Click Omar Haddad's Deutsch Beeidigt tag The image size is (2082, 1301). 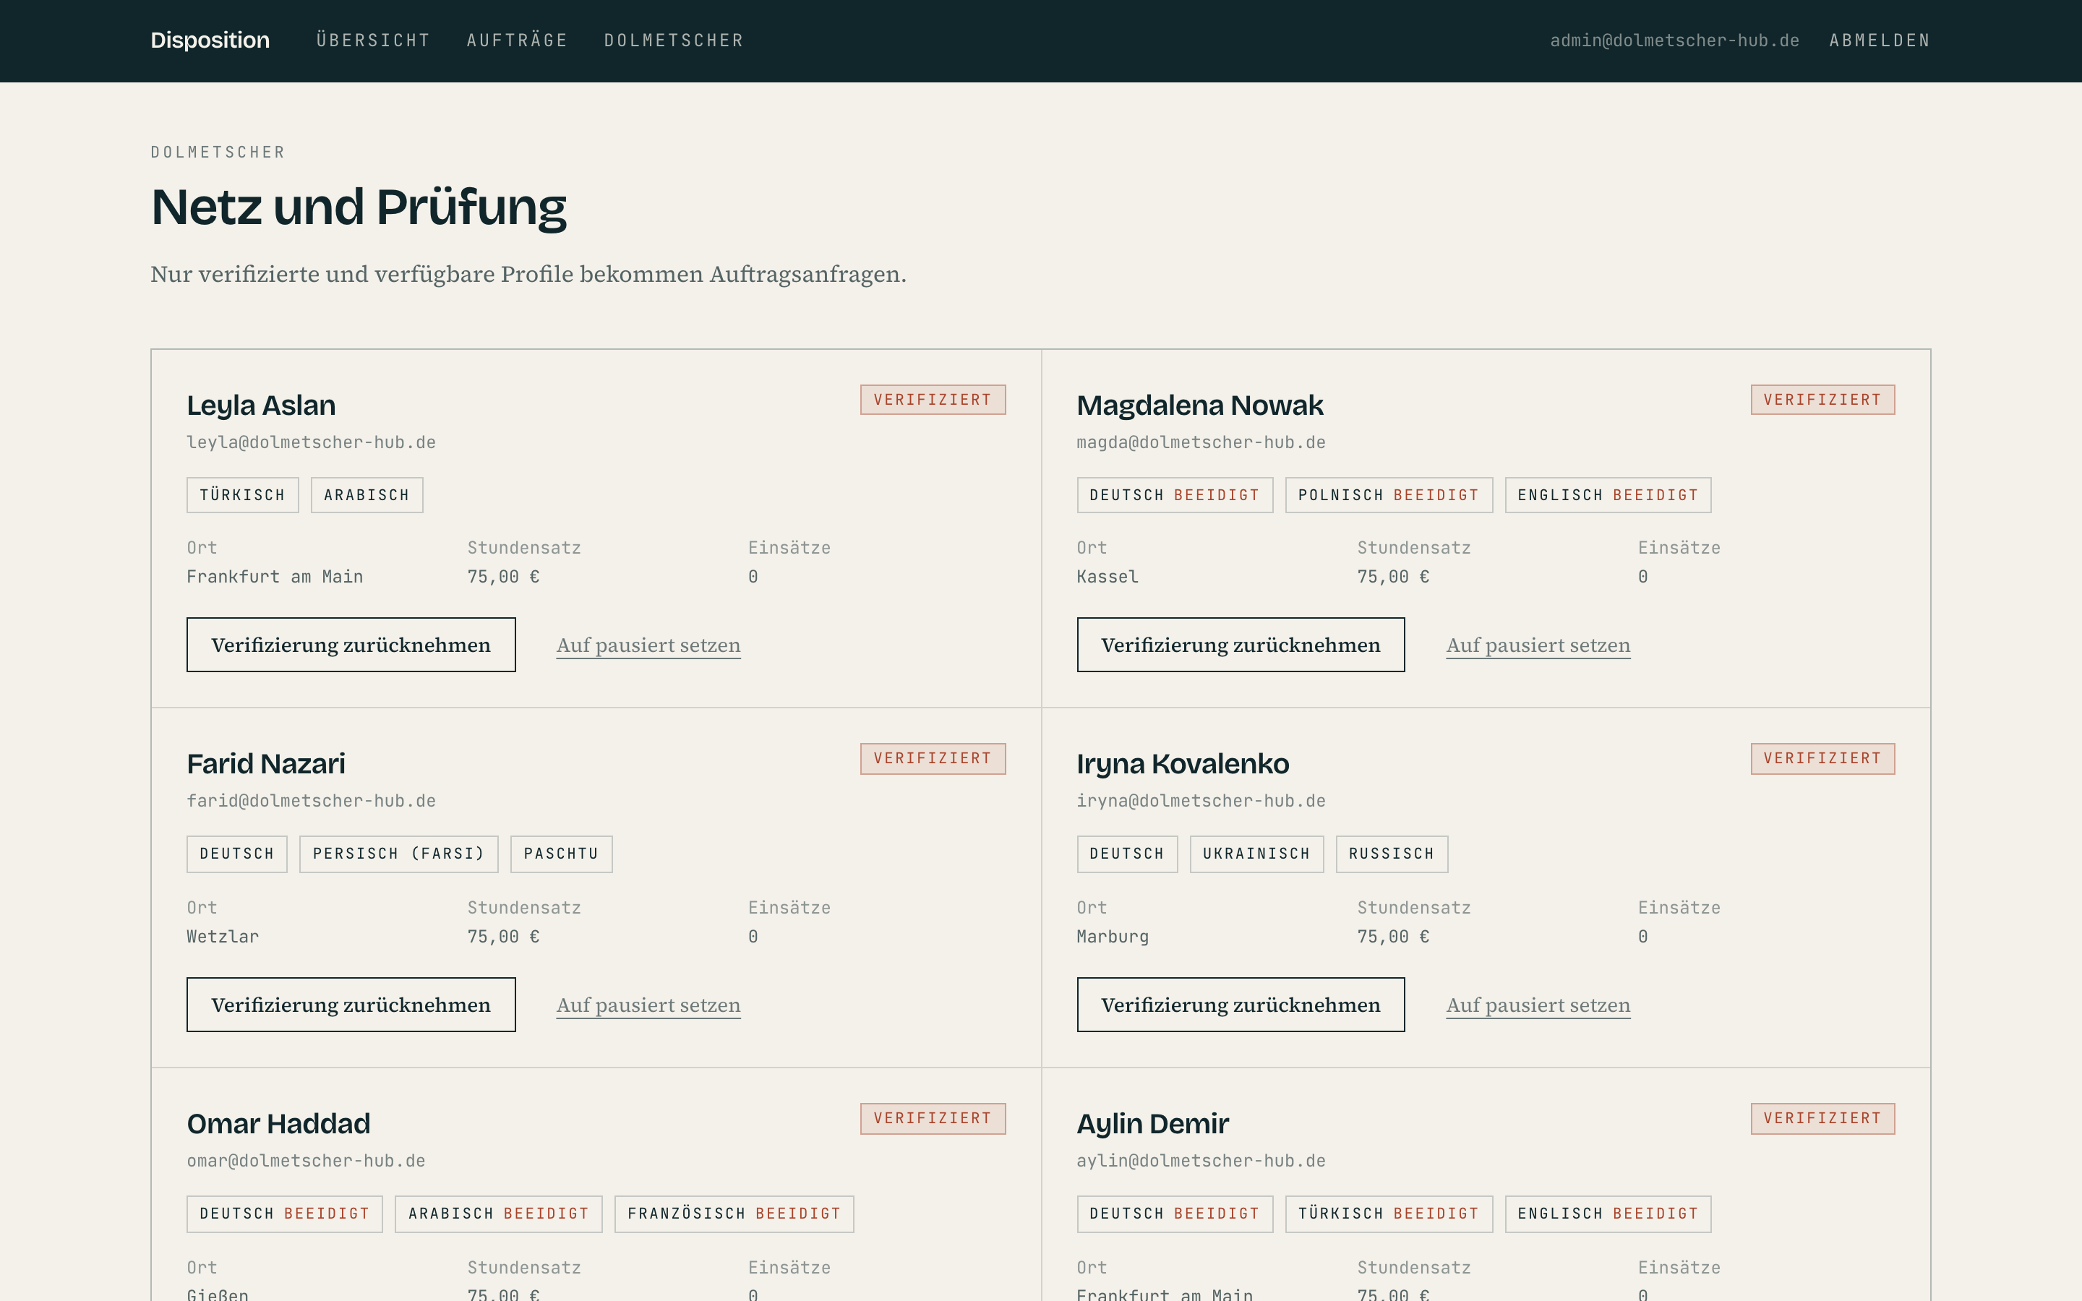pos(285,1214)
